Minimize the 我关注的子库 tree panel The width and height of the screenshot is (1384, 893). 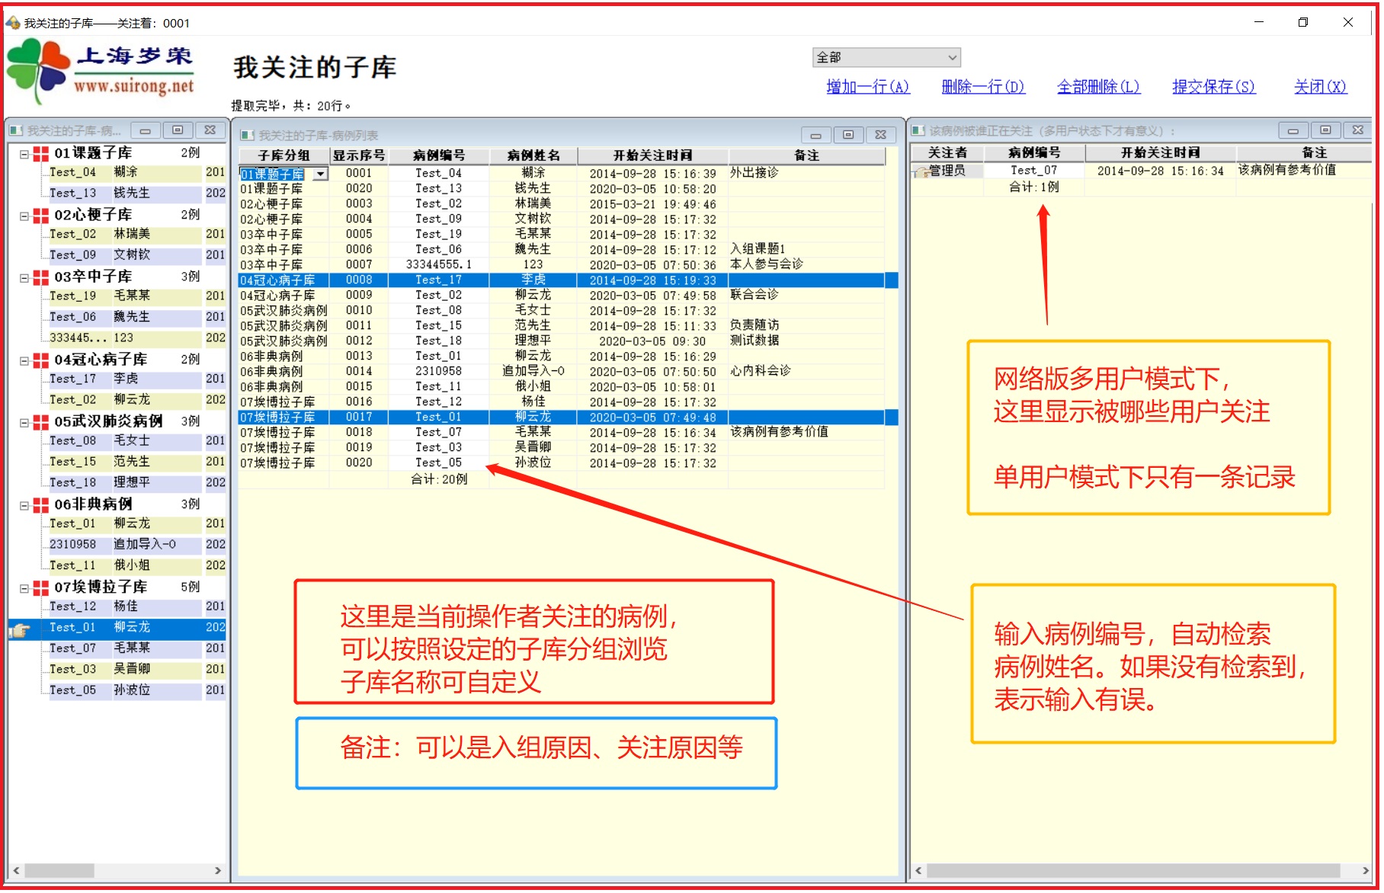tap(145, 130)
